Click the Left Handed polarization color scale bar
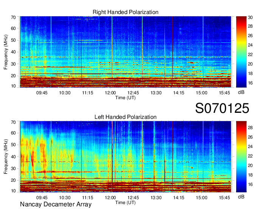 241,157
